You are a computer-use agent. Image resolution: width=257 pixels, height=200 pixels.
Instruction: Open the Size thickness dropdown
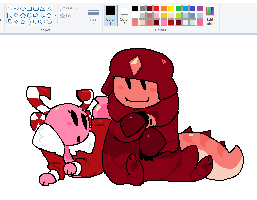tap(93, 15)
